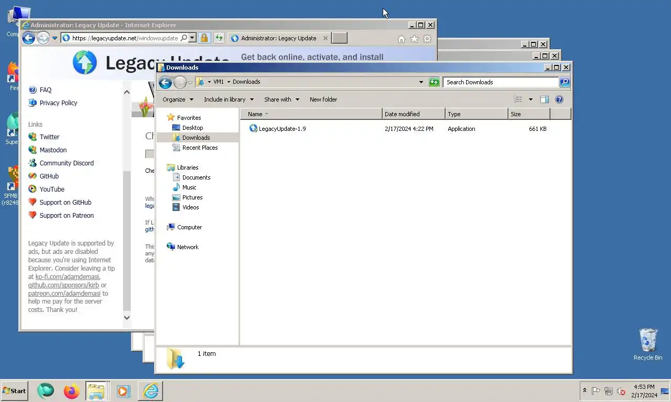Click into Search Downloads field
This screenshot has height=402, width=671.
501,82
